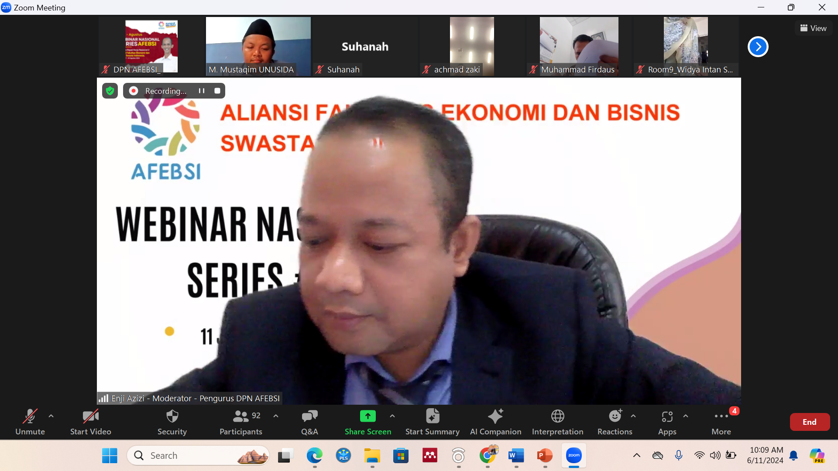Open the PLS app from the taskbar

coord(343,456)
